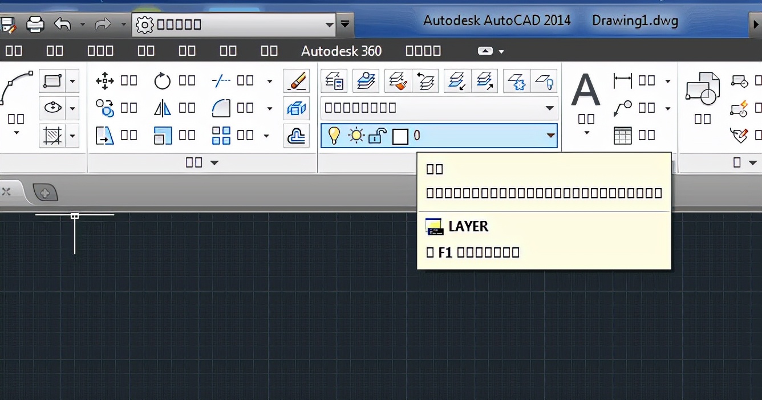This screenshot has width=762, height=400.
Task: Expand the Hatch tool flyout arrow
Action: click(72, 135)
